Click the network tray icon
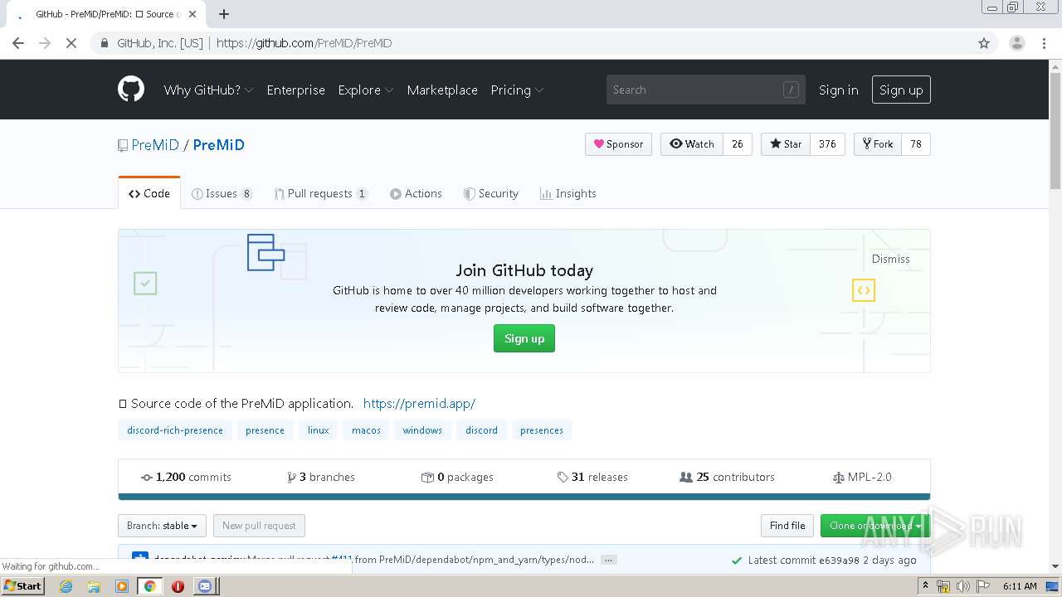The image size is (1062, 597). [943, 586]
